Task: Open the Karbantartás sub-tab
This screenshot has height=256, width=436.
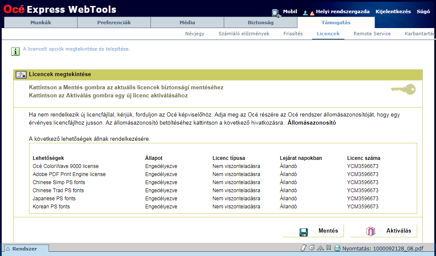Action: 420,34
